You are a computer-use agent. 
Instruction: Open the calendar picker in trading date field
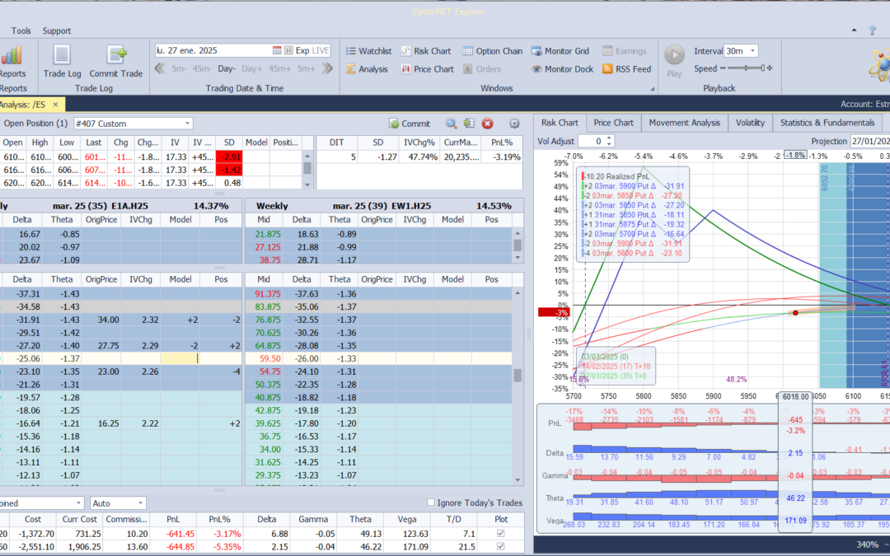277,50
